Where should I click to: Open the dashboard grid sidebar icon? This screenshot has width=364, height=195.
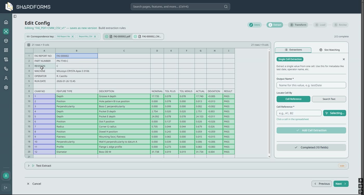6,50
